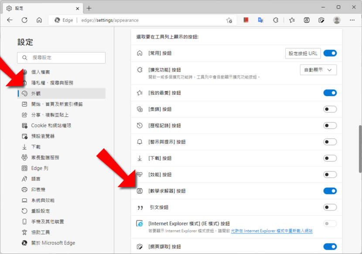This screenshot has height=254, width=362.
Task: Select 外觀 in the settings sidebar
Action: [x=61, y=94]
